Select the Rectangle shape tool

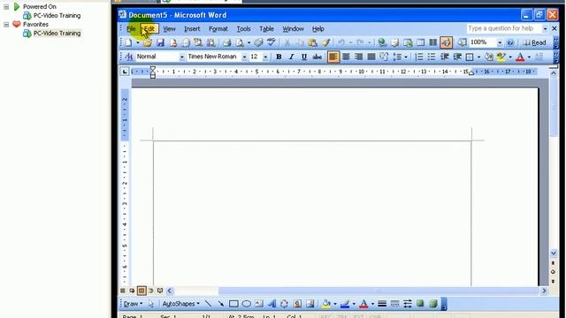(233, 304)
